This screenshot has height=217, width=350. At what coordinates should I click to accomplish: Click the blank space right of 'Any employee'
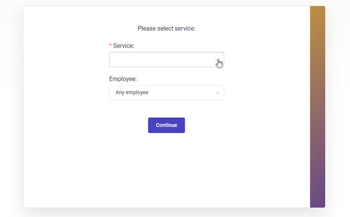coord(181,92)
